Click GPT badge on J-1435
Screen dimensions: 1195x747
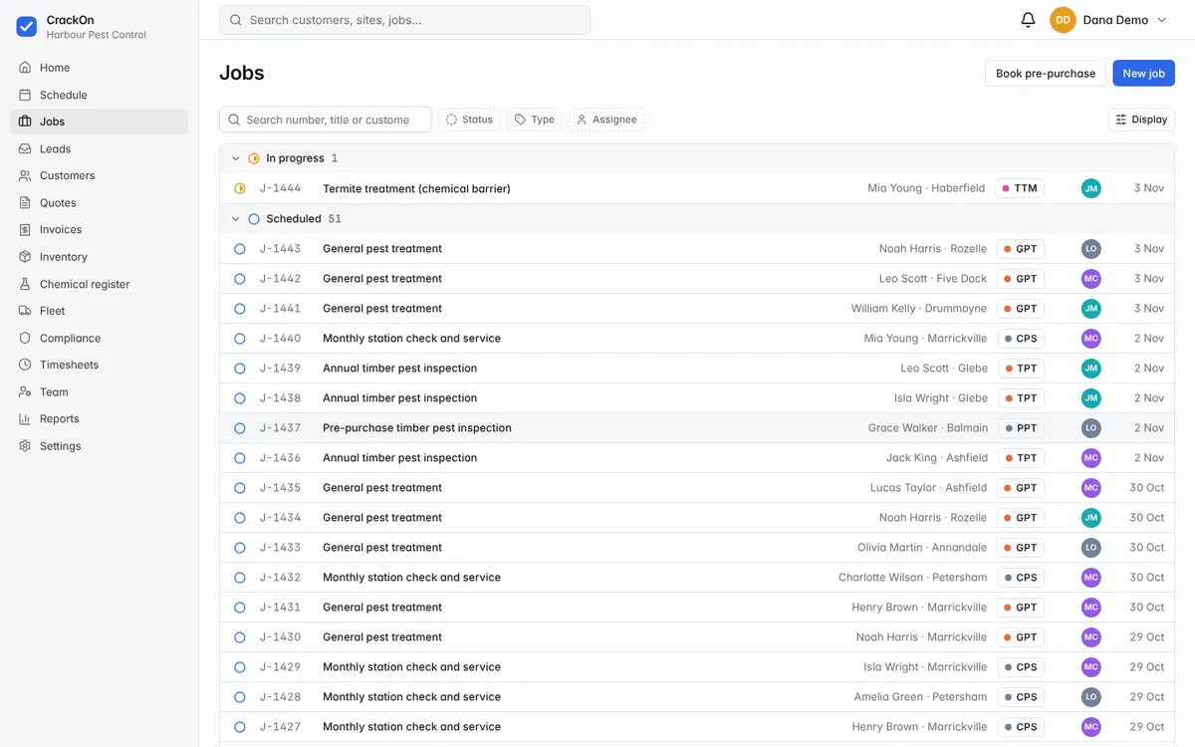pyautogui.click(x=1021, y=488)
